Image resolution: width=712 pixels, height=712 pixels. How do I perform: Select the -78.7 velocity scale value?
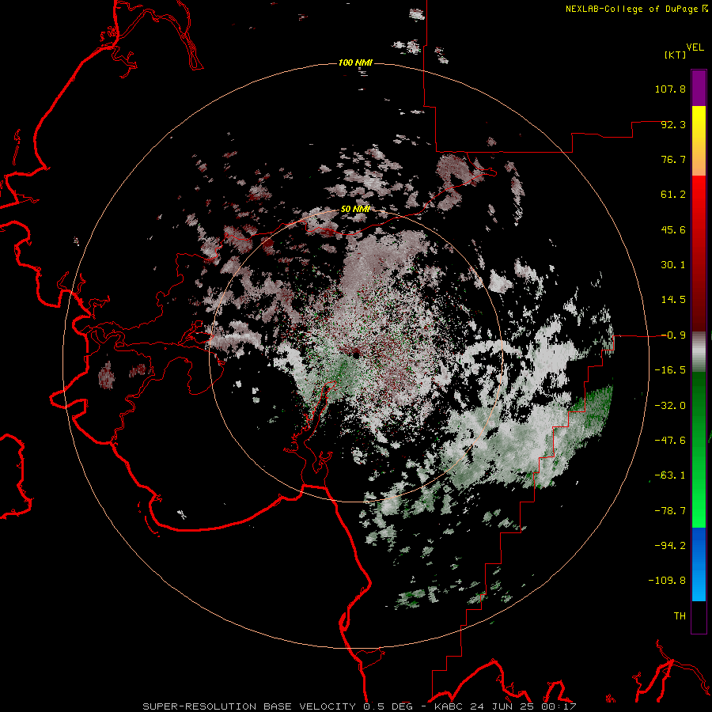tap(670, 511)
